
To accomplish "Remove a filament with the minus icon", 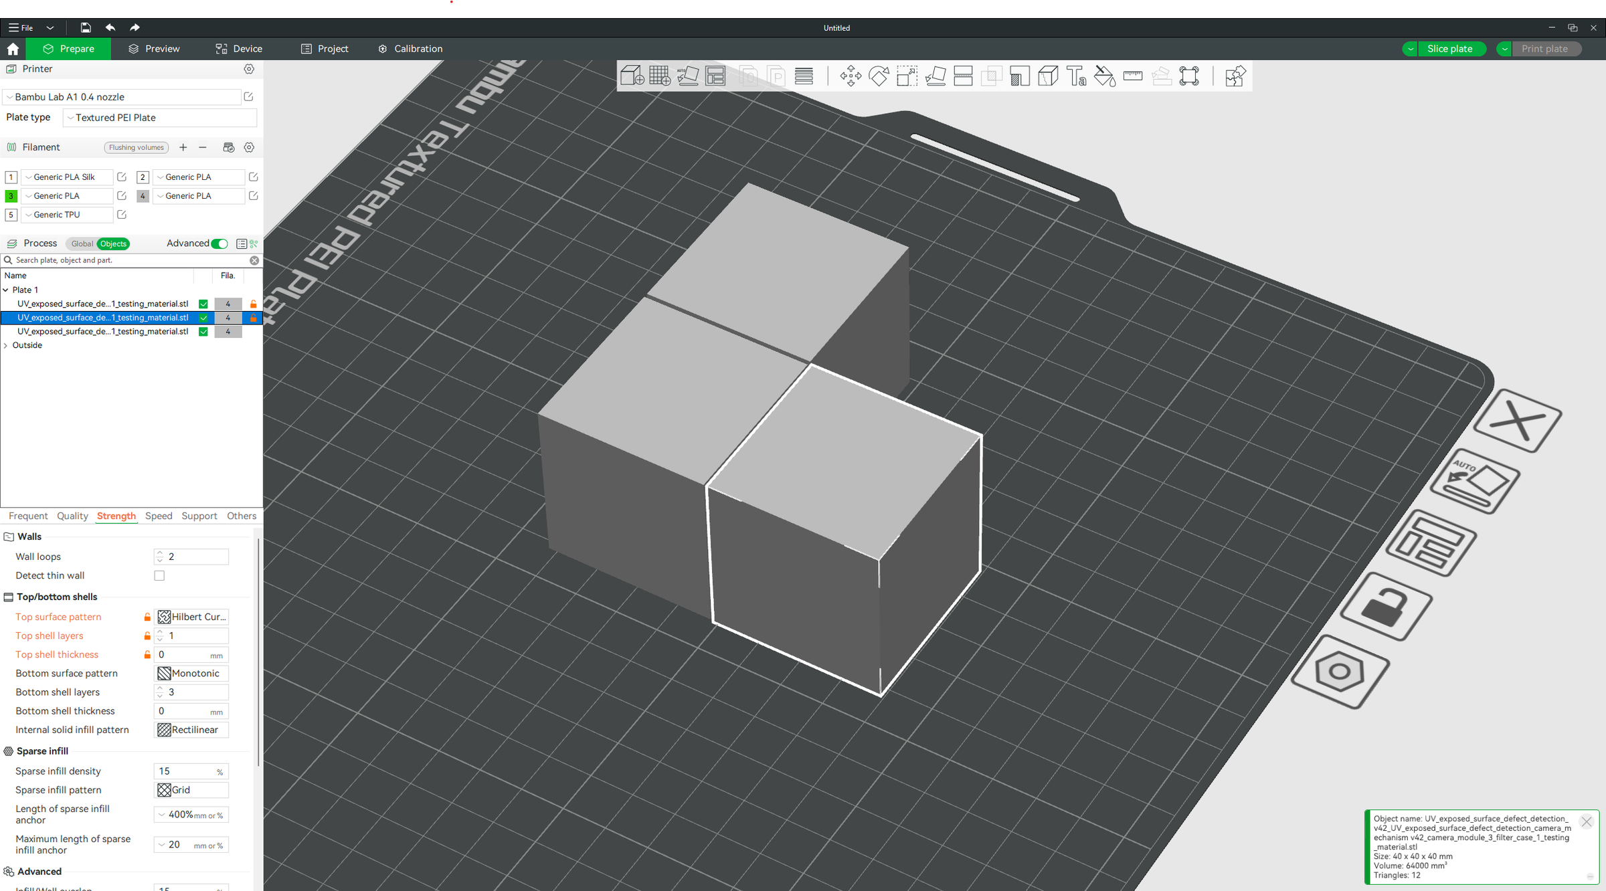I will (x=203, y=147).
